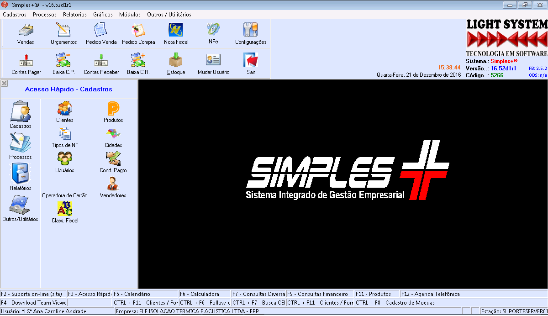This screenshot has height=316, width=548.
Task: Close the Acesso Rápido panel
Action: coord(4,83)
